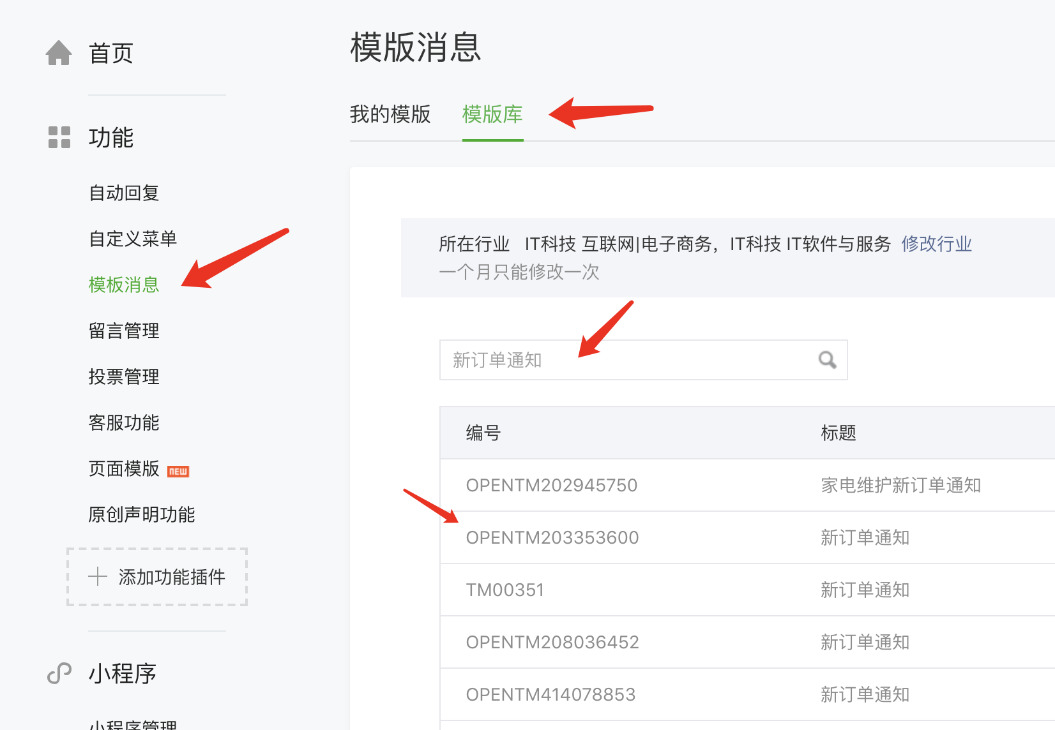Click the home icon in the sidebar
This screenshot has height=730, width=1055.
tap(59, 53)
